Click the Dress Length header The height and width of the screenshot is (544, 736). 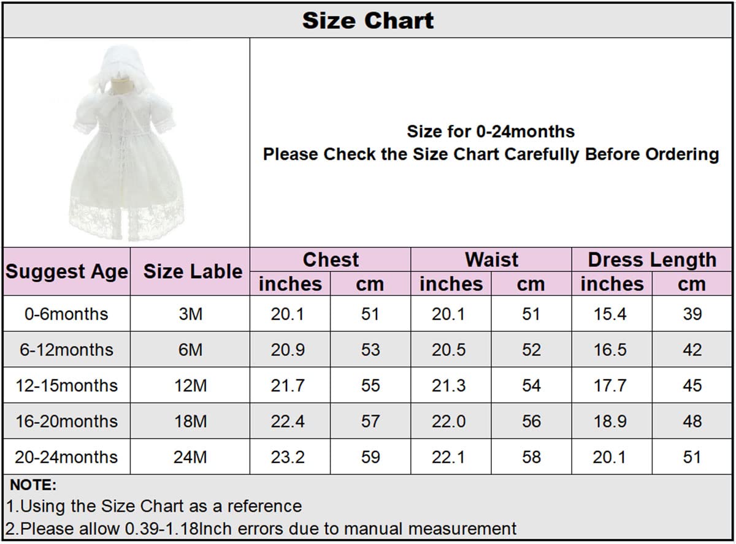click(652, 259)
